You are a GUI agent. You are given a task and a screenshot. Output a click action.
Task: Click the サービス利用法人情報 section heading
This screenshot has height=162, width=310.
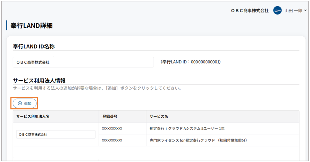click(39, 81)
